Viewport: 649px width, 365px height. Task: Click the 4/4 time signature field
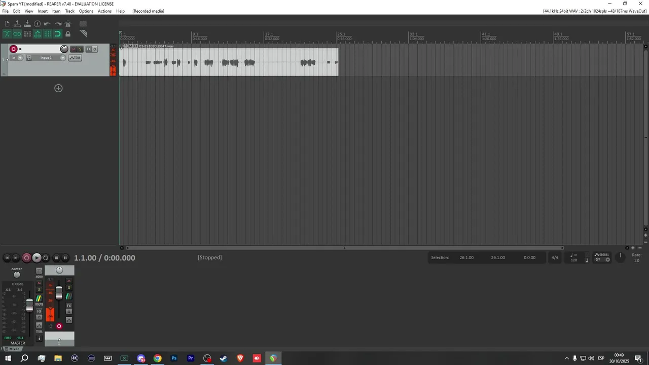click(555, 258)
